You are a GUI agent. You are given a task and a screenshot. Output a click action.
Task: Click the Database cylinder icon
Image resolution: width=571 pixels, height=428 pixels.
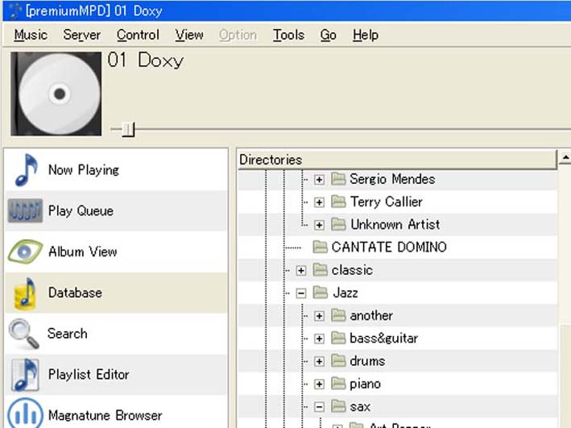[25, 293]
